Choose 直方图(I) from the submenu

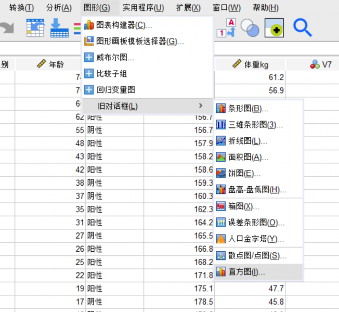click(259, 272)
